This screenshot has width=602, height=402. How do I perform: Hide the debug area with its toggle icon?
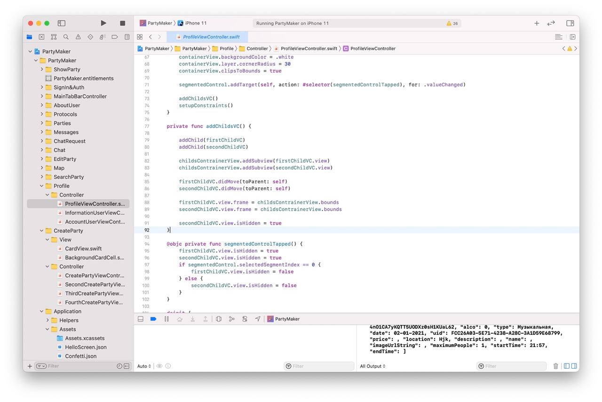pyautogui.click(x=140, y=319)
